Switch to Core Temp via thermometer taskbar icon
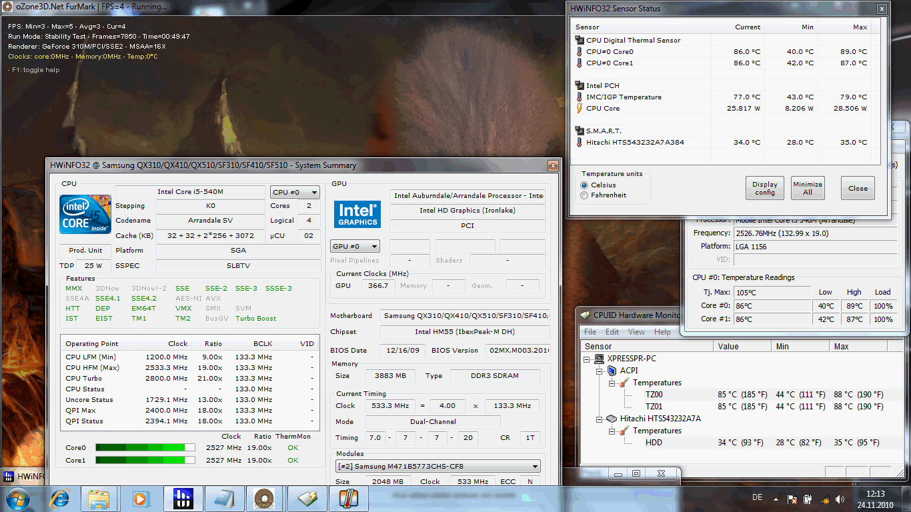Screen dimensions: 911x512 (348, 498)
